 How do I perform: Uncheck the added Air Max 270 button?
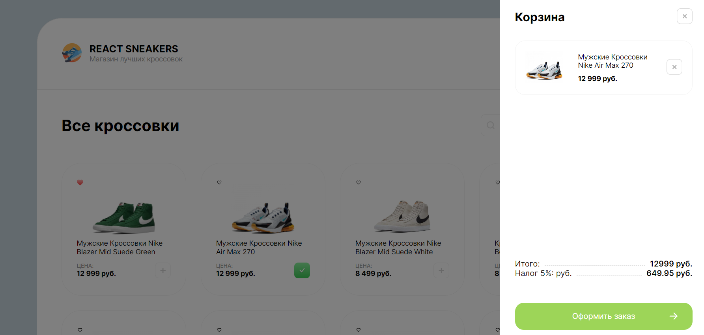[302, 270]
